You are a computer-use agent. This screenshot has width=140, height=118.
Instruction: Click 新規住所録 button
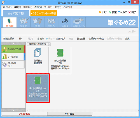[x=9, y=38]
